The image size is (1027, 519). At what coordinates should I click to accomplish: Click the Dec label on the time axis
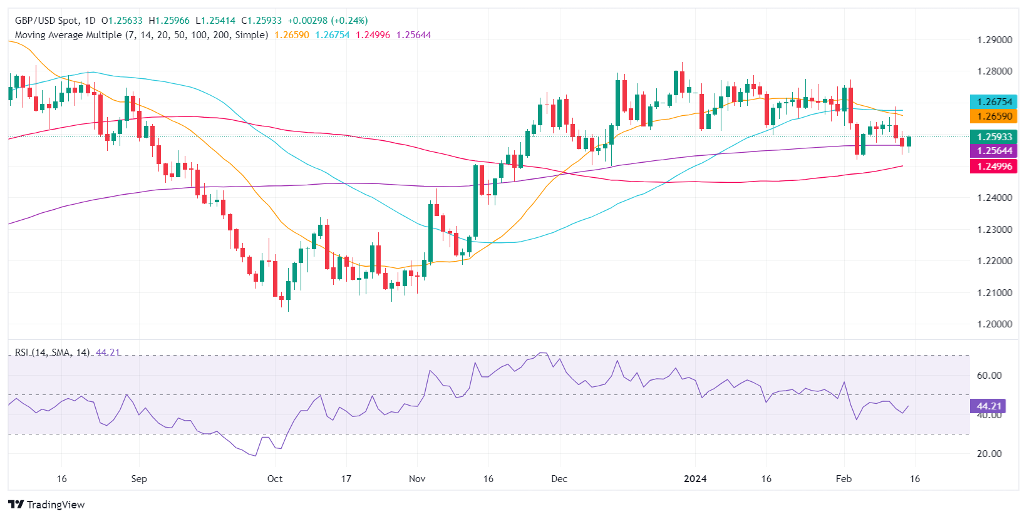point(559,479)
